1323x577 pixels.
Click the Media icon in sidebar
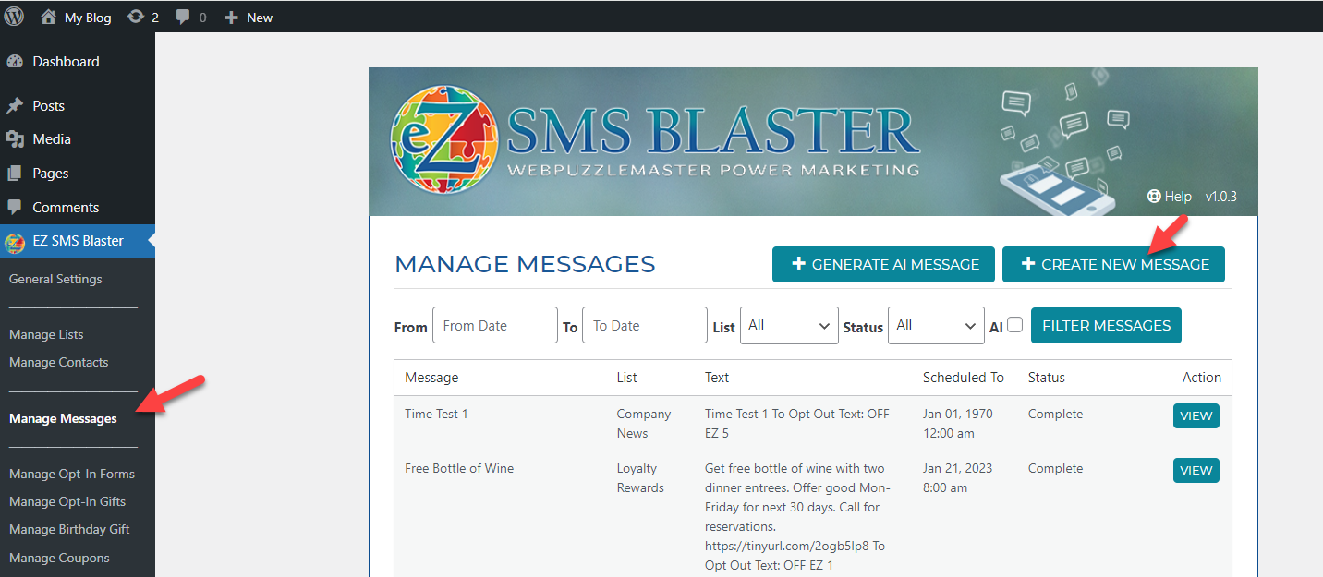[x=15, y=139]
